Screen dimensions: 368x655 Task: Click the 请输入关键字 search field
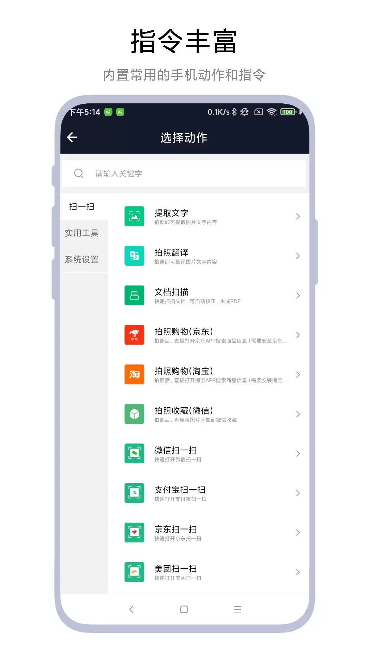click(184, 174)
